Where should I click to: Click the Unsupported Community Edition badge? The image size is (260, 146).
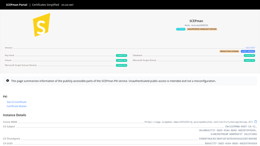click(202, 29)
